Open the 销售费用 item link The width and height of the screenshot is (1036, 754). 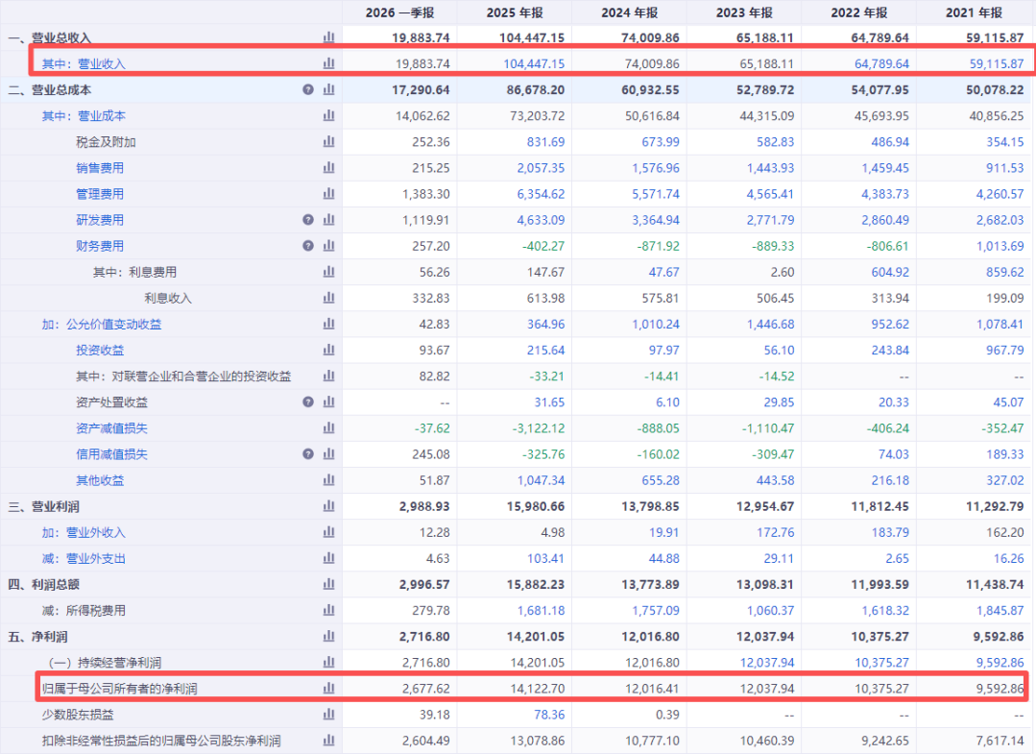[100, 168]
